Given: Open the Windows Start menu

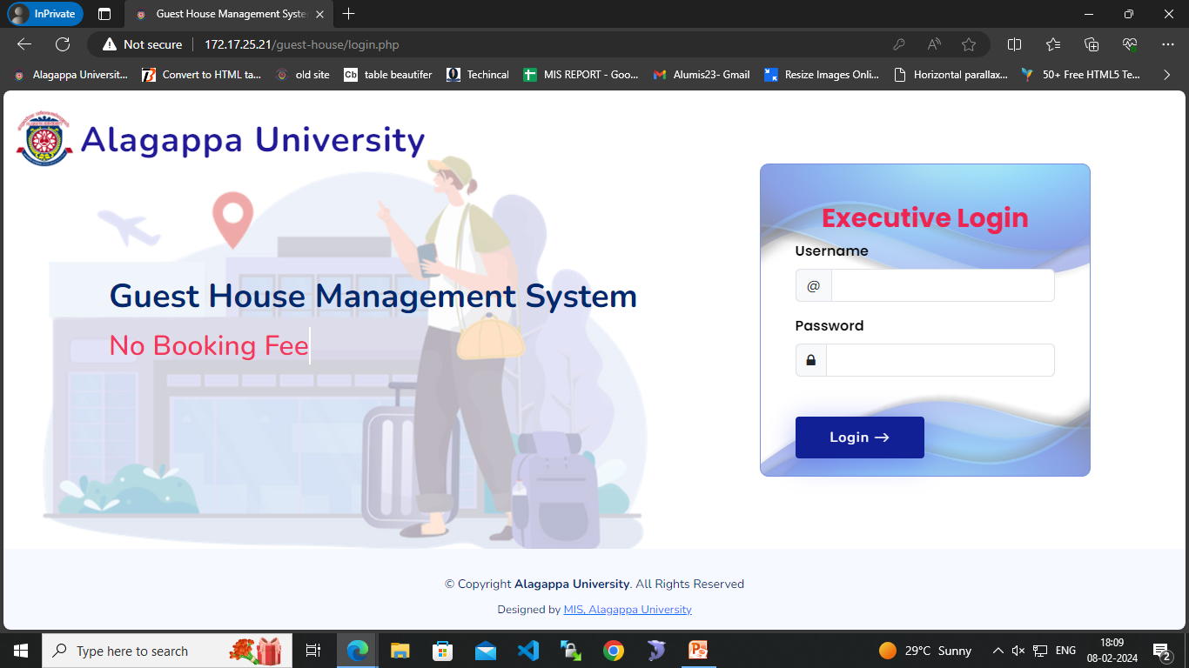Looking at the screenshot, I should [x=21, y=651].
